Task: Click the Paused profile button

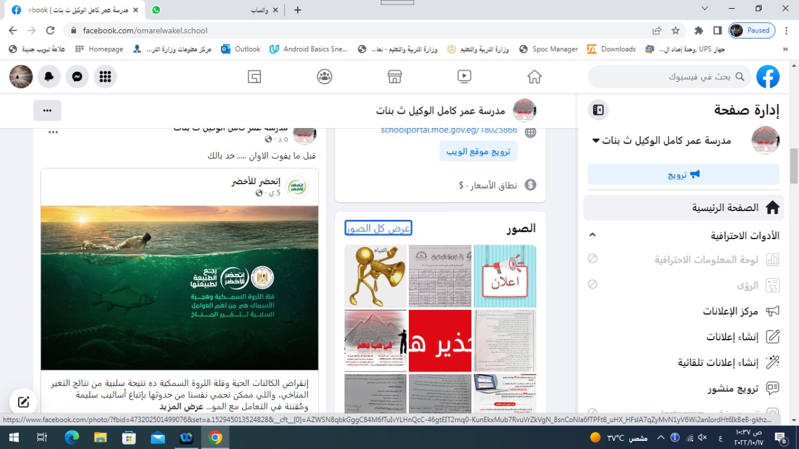Action: pyautogui.click(x=752, y=30)
